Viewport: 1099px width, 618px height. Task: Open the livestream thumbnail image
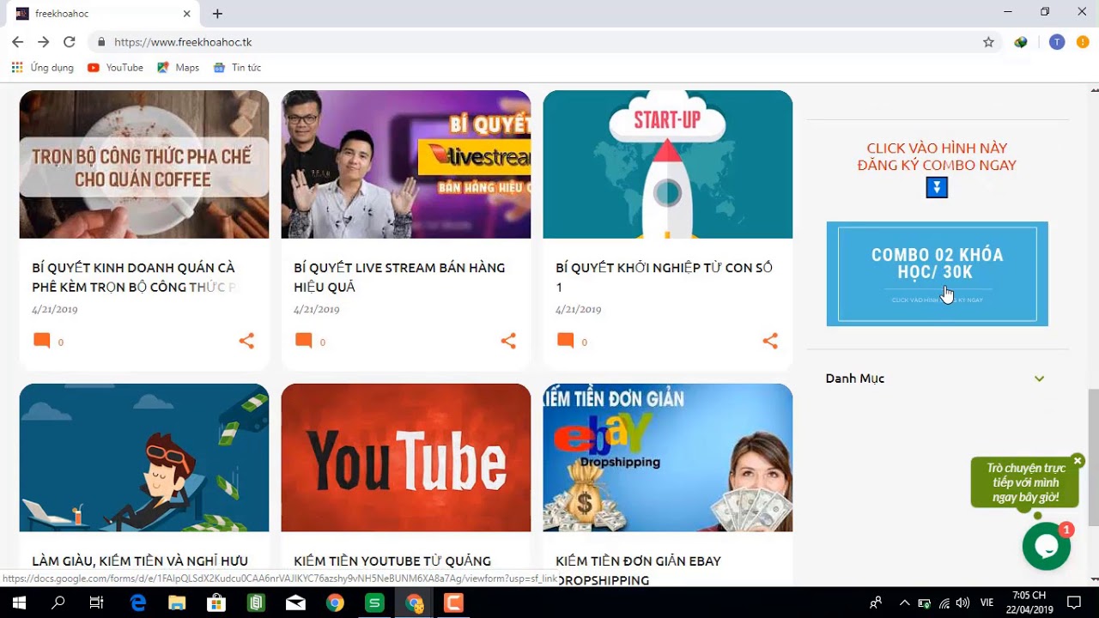click(406, 164)
